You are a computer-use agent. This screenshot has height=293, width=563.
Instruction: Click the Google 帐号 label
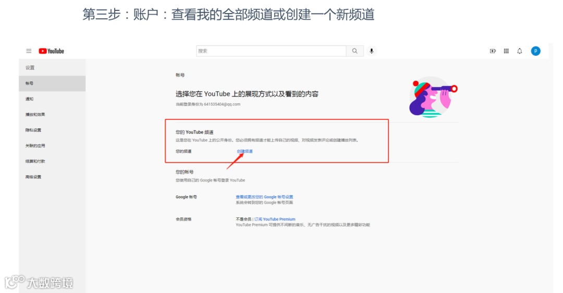186,197
